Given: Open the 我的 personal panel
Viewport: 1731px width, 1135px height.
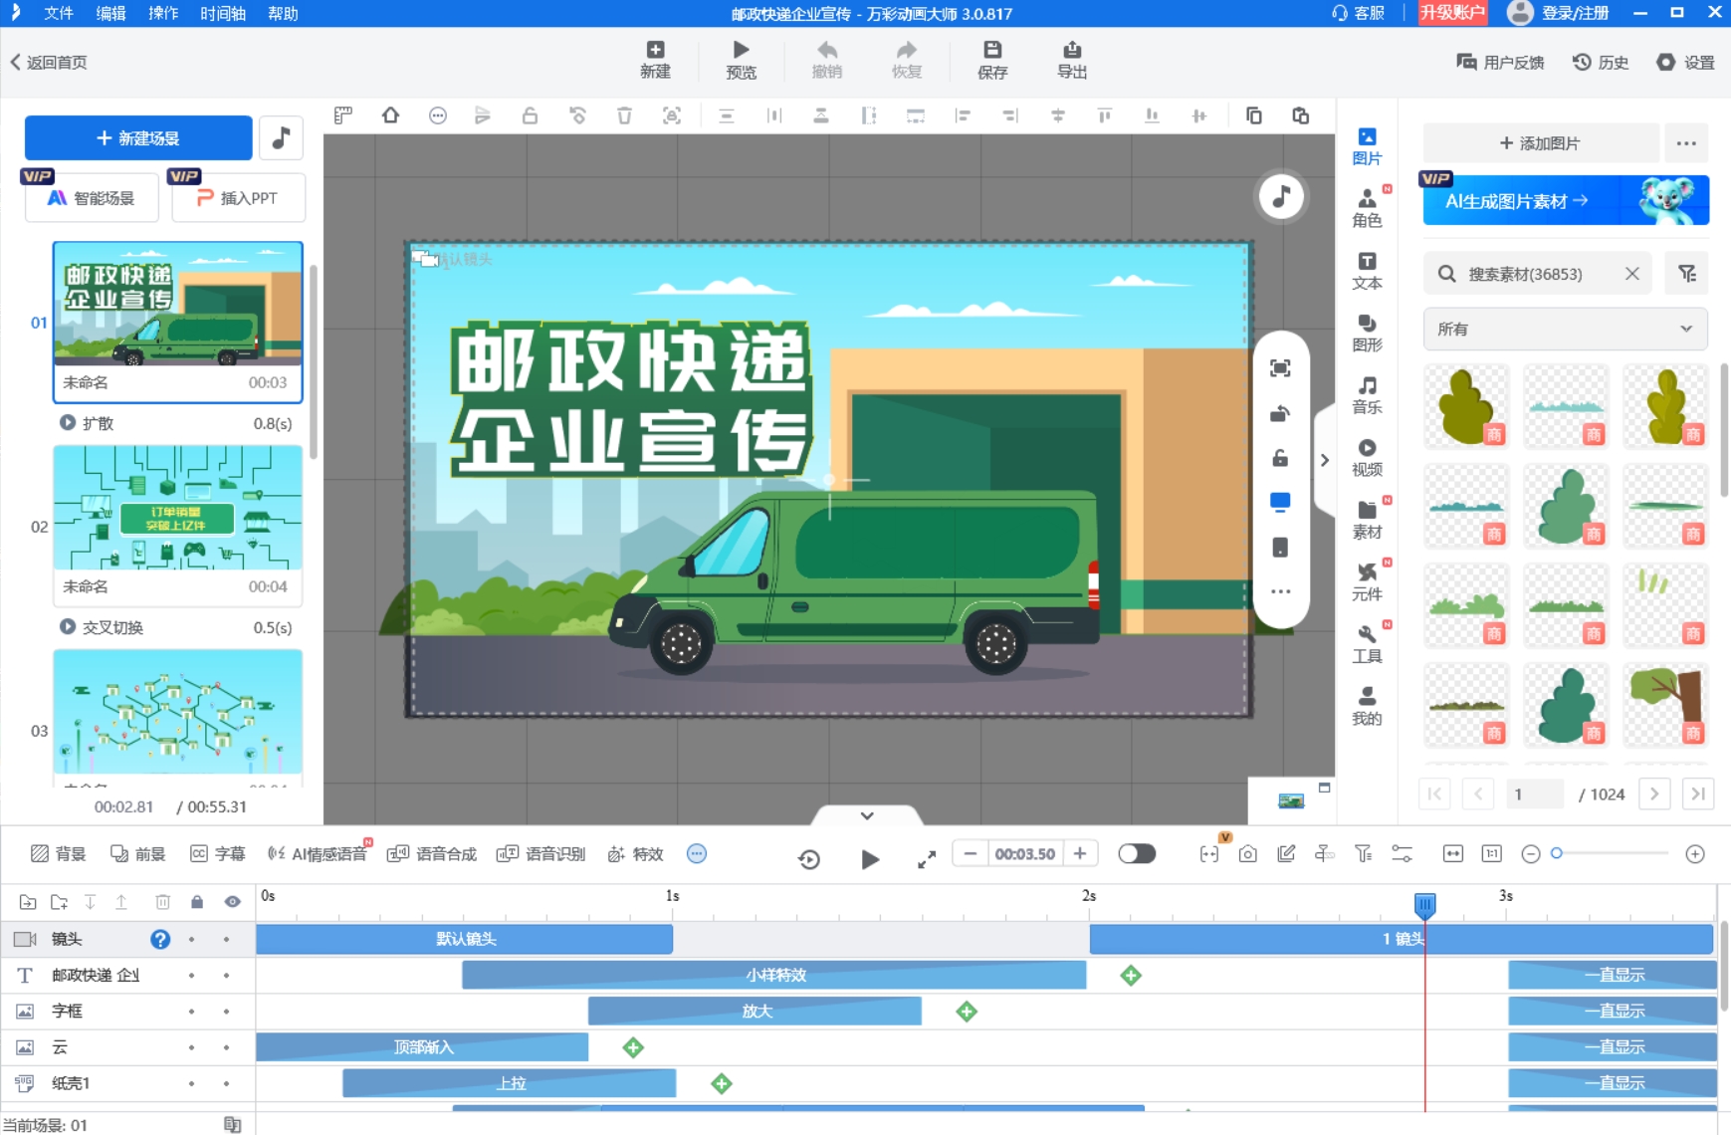Looking at the screenshot, I should tap(1367, 706).
